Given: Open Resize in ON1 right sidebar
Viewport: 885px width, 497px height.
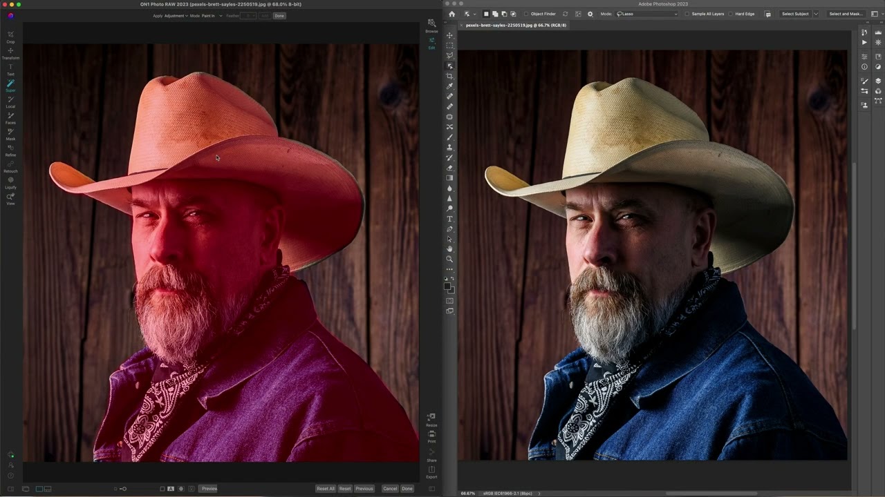Looking at the screenshot, I should tap(431, 420).
